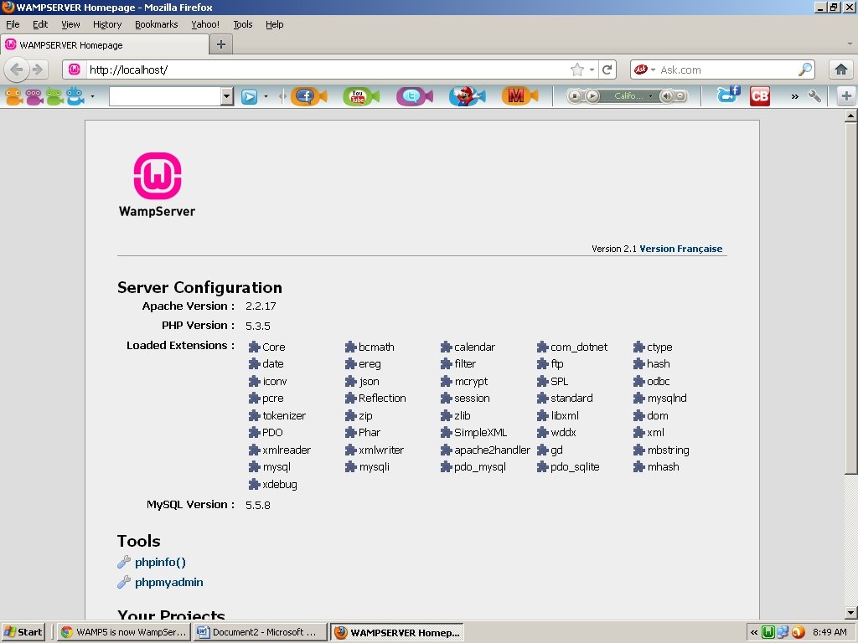Click the WAMP green tray icon

768,632
